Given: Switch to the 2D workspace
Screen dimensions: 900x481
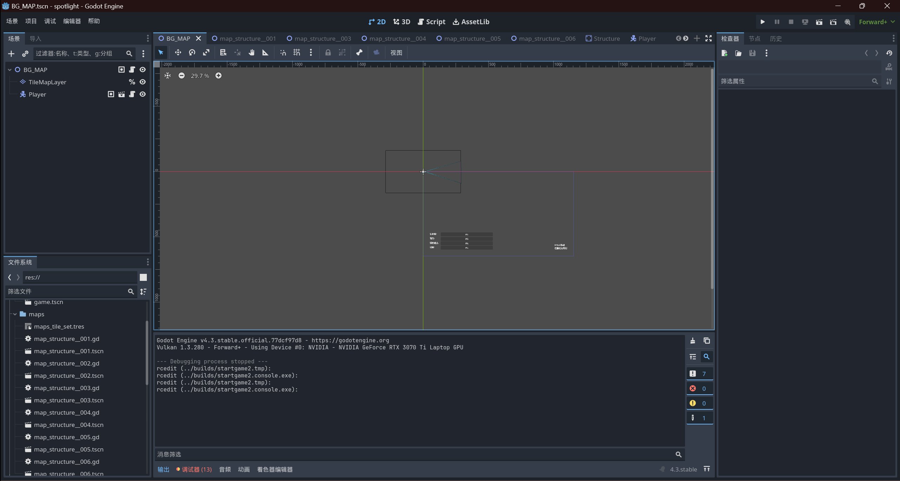Looking at the screenshot, I should (377, 22).
